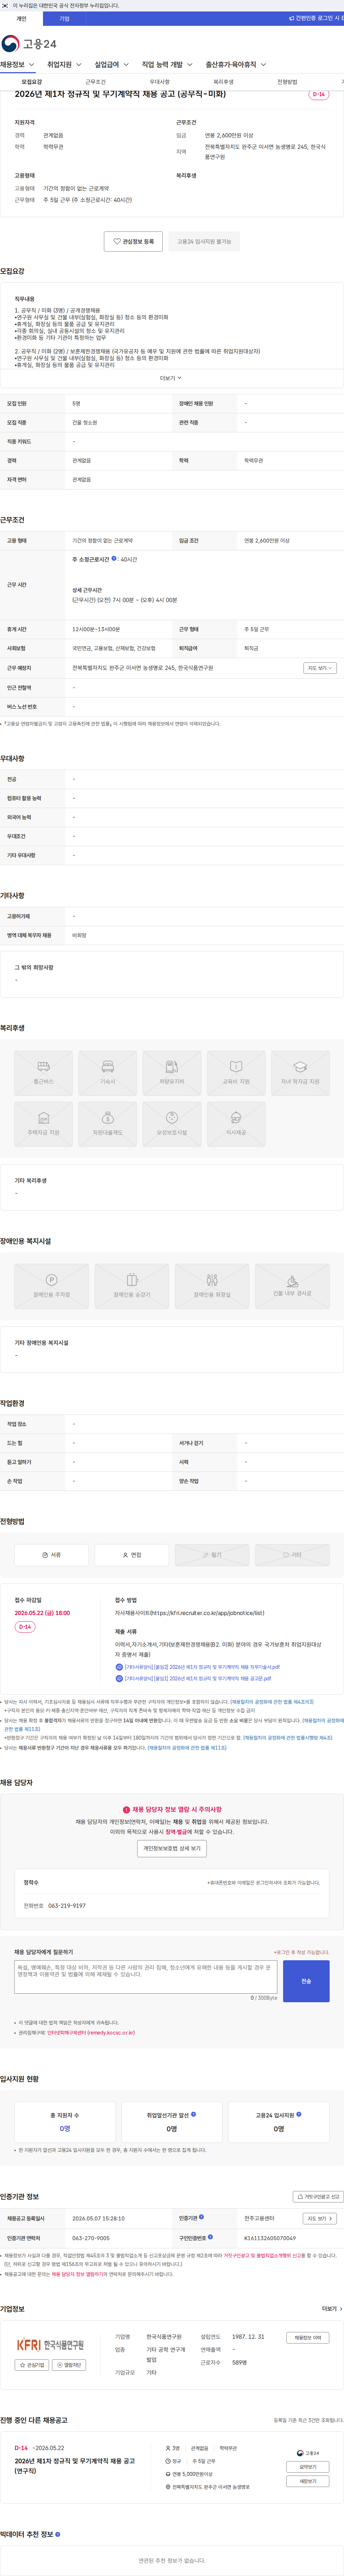344x2576 pixels.
Task: Open 더보기 in 기업정보 section
Action: pos(332,2309)
